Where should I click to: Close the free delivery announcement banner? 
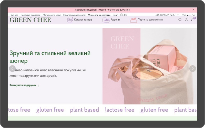193,9
